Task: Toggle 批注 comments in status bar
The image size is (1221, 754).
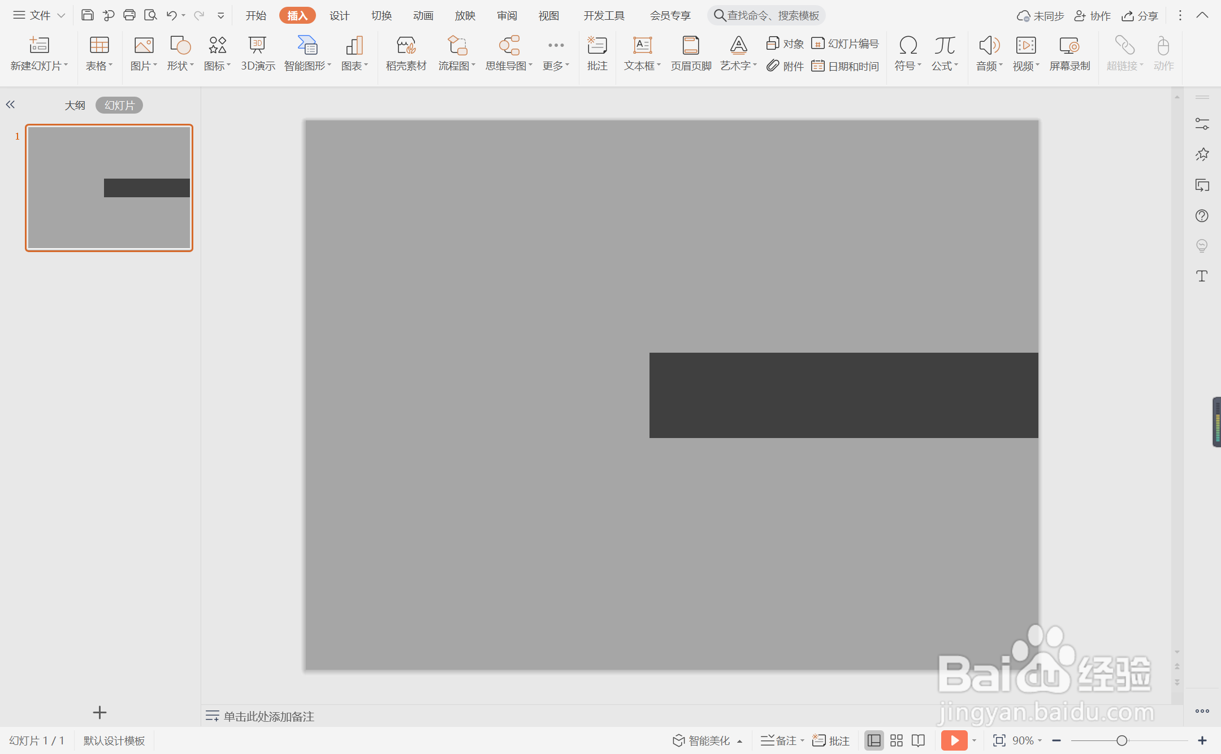Action: [830, 740]
